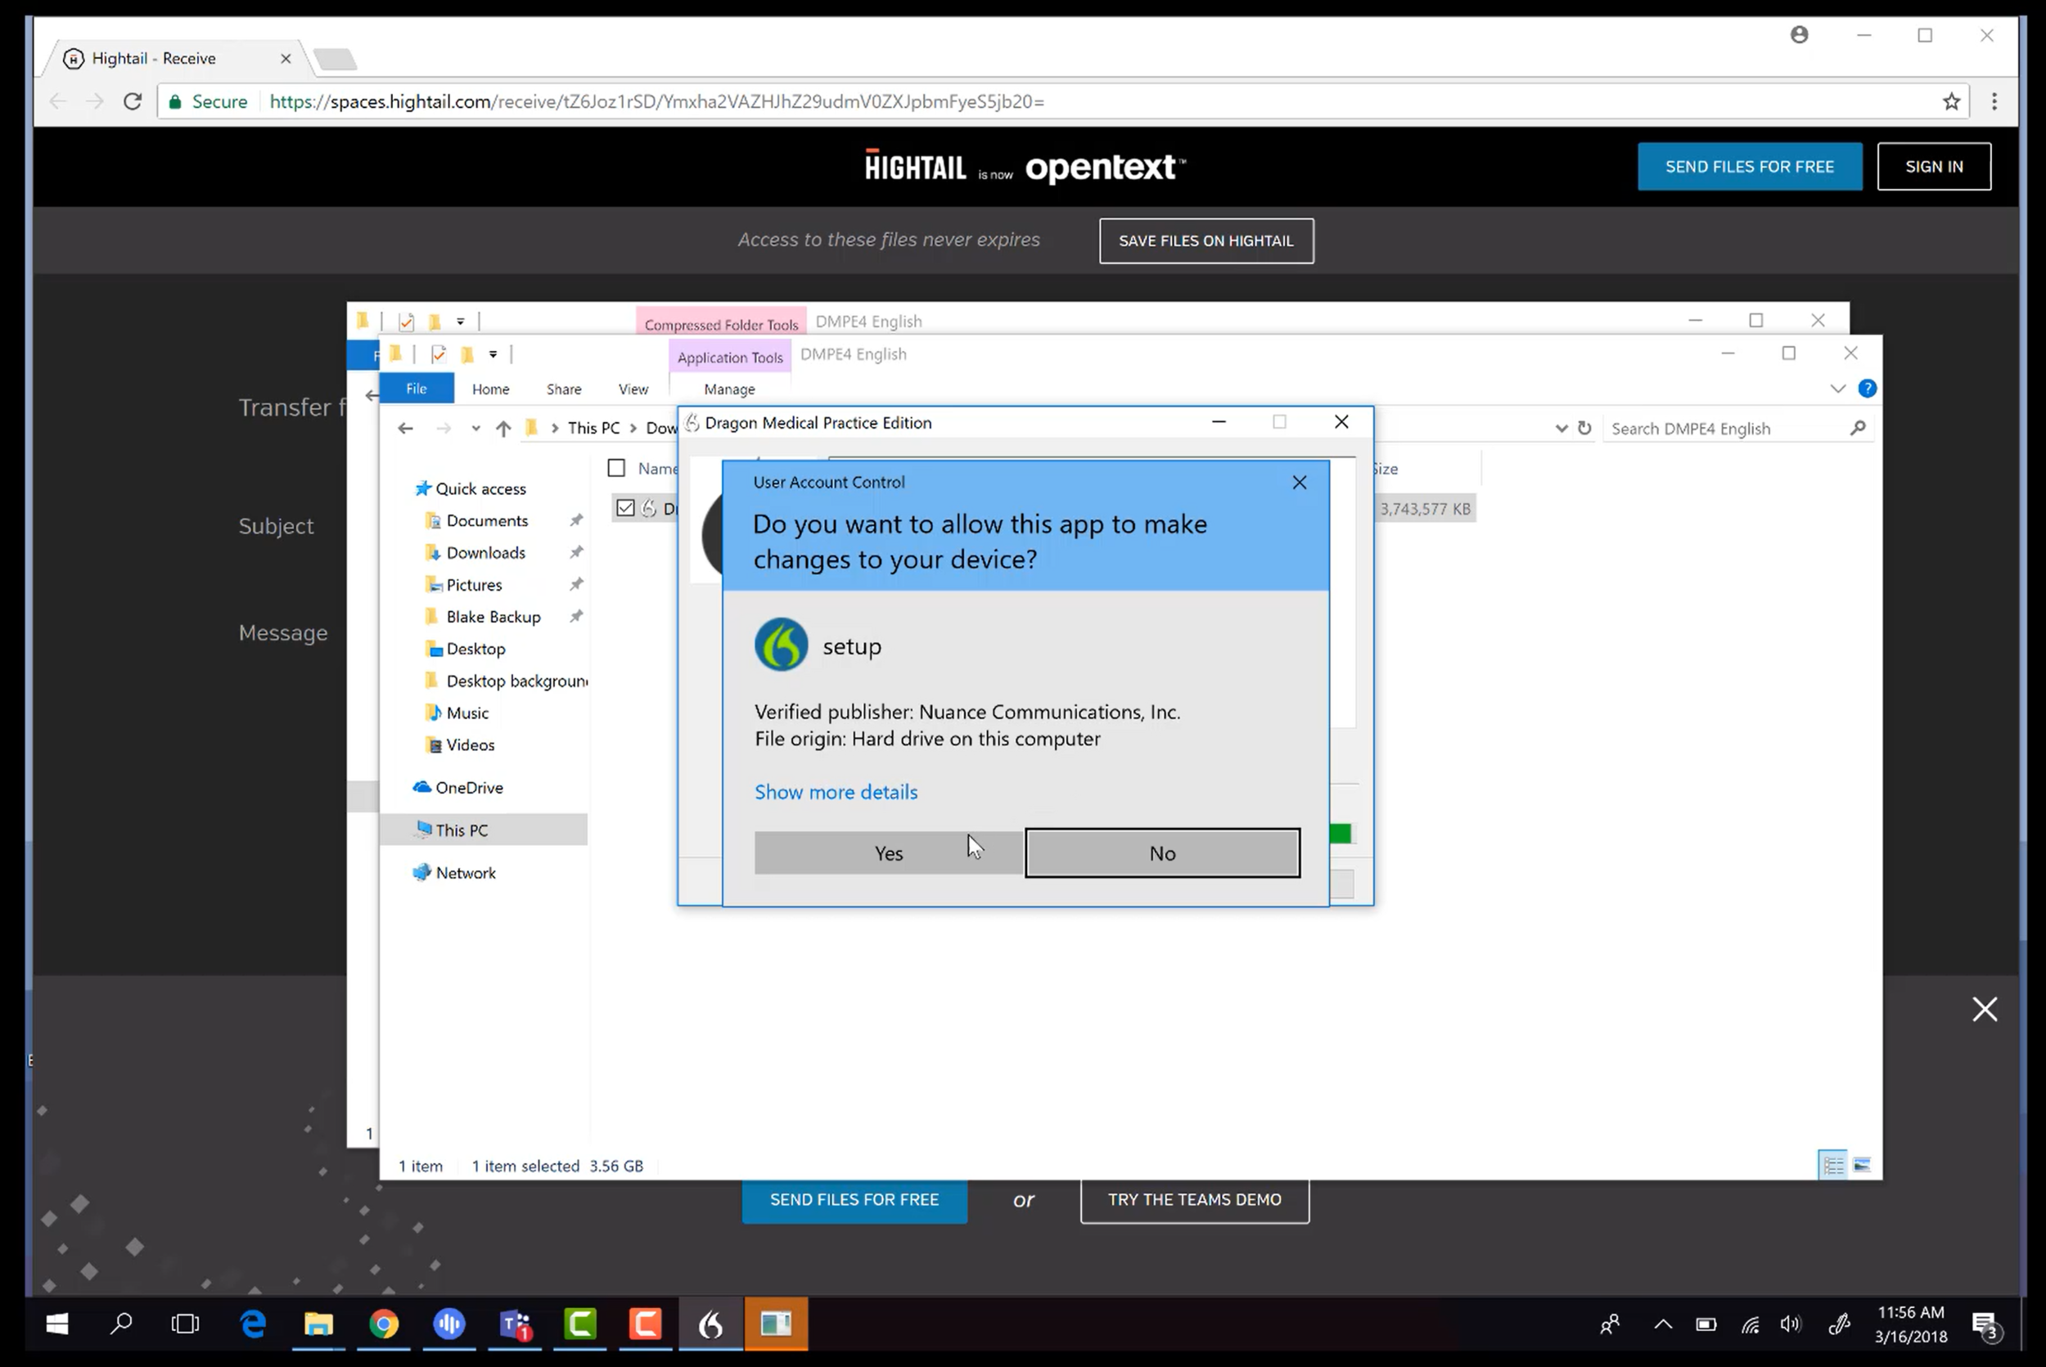This screenshot has height=1367, width=2046.
Task: Open Explorer help icon
Action: [1868, 389]
